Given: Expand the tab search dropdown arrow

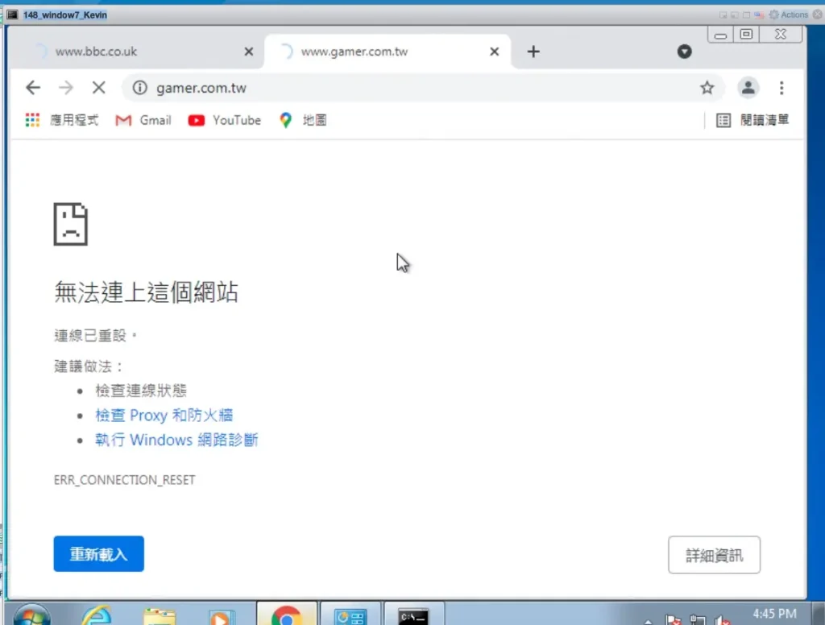Looking at the screenshot, I should click(x=684, y=52).
